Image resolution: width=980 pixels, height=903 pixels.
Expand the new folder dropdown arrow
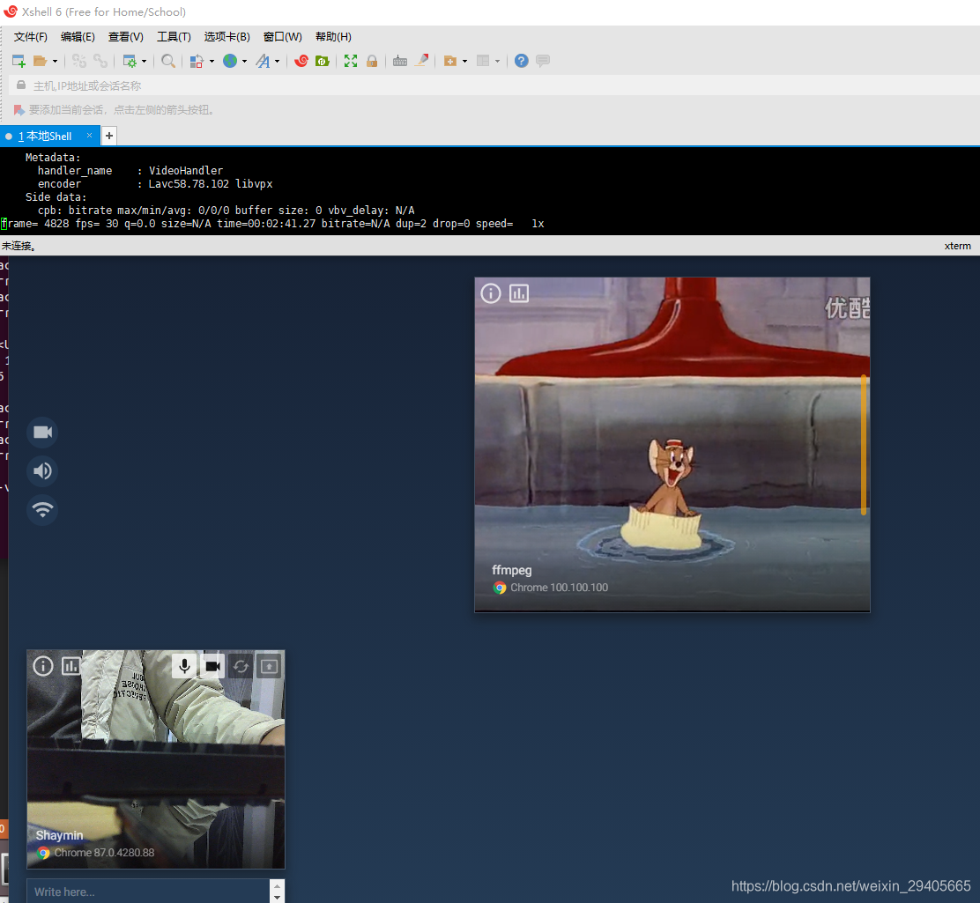[465, 62]
